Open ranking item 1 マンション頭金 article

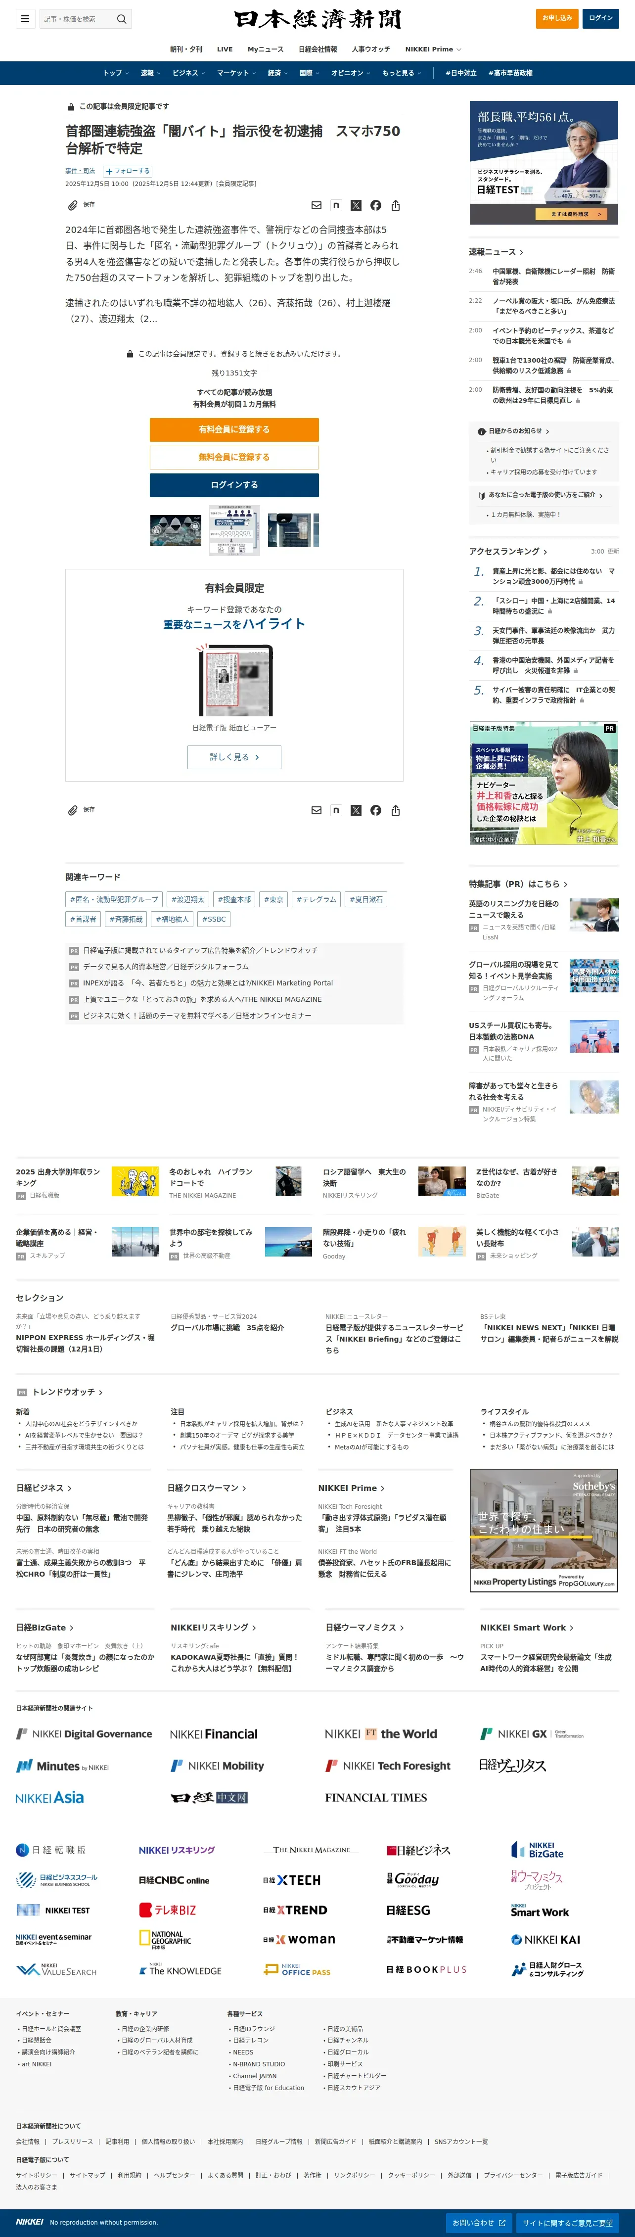click(553, 577)
